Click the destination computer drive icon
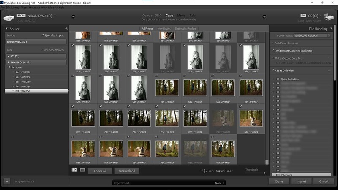The width and height of the screenshot is (338, 190). click(x=329, y=17)
